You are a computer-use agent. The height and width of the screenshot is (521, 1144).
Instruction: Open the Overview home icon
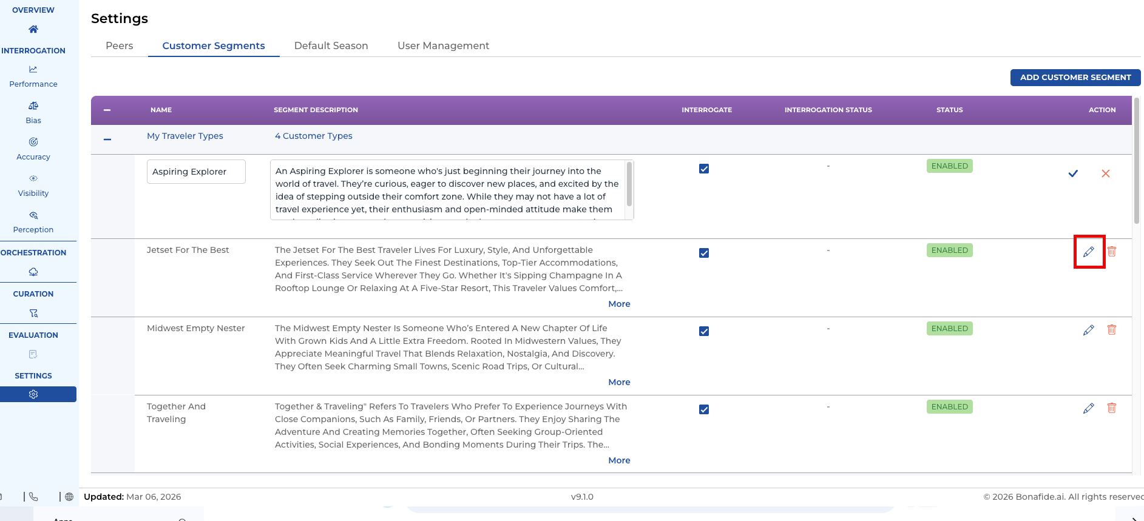(33, 29)
